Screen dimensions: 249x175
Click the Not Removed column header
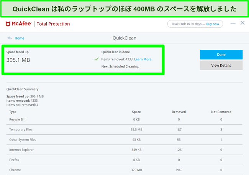click(x=221, y=112)
